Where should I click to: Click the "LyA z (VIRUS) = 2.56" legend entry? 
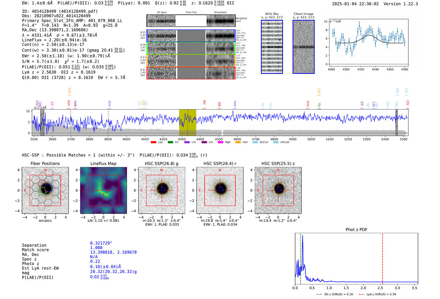pos(377,294)
